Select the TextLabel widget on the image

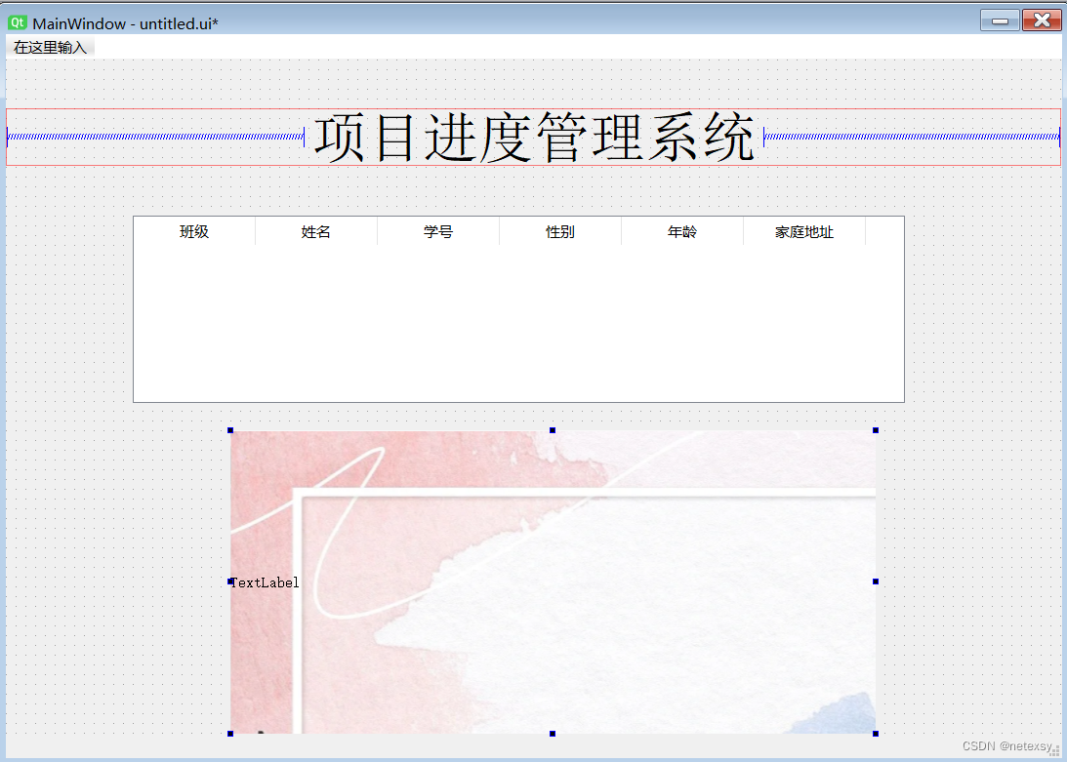265,582
